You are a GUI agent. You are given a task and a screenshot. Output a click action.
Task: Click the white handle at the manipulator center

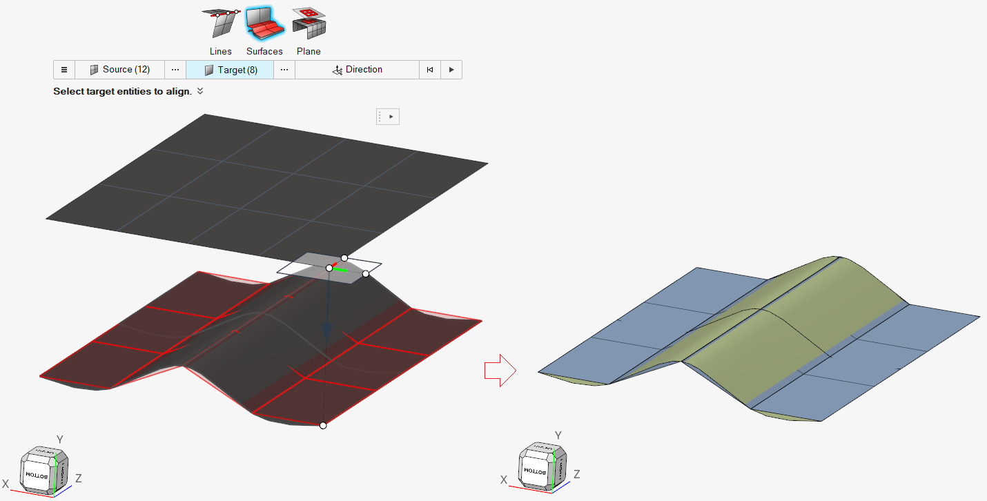[329, 268]
